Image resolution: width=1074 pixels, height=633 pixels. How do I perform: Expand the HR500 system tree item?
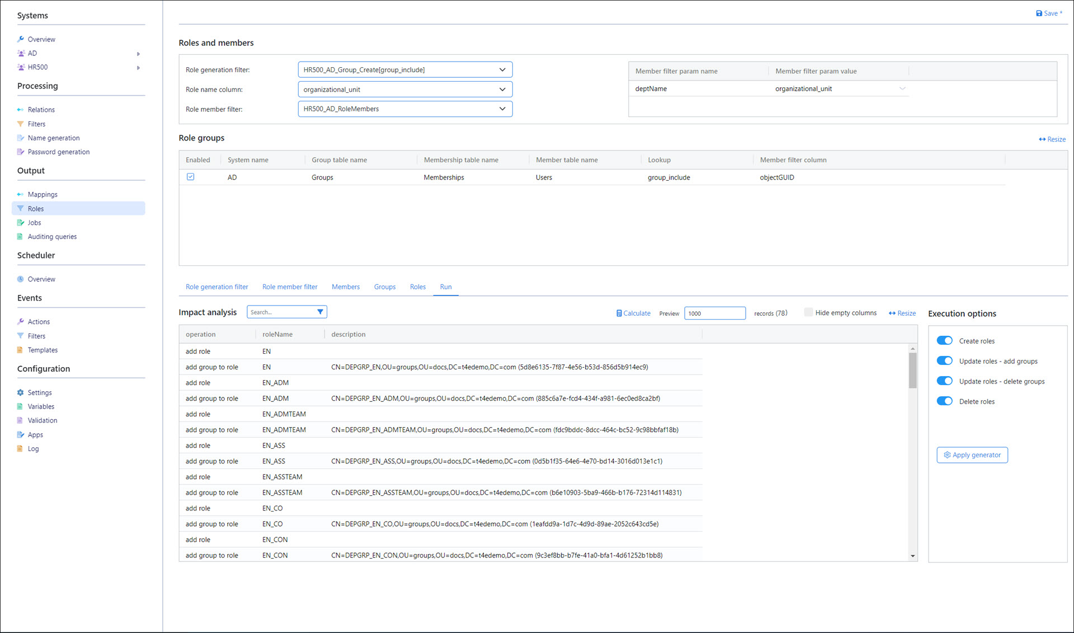[x=138, y=68]
